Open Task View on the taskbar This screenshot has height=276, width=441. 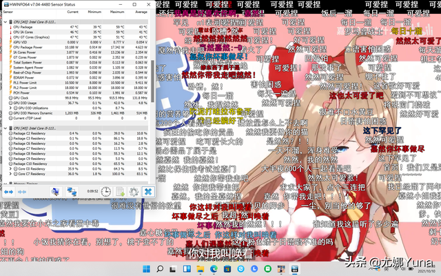(173, 269)
